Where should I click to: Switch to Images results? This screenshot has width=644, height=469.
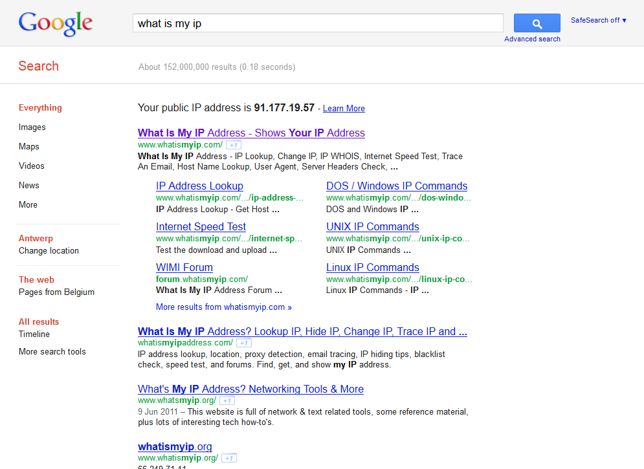tap(32, 127)
